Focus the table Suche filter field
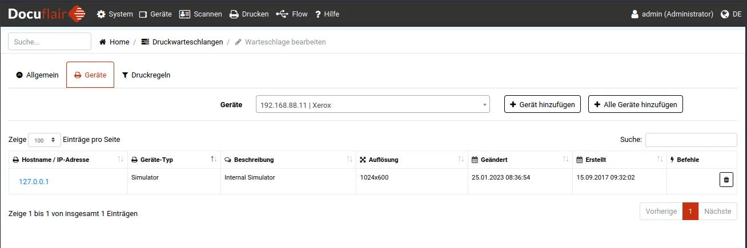The height and width of the screenshot is (248, 747). [691, 140]
